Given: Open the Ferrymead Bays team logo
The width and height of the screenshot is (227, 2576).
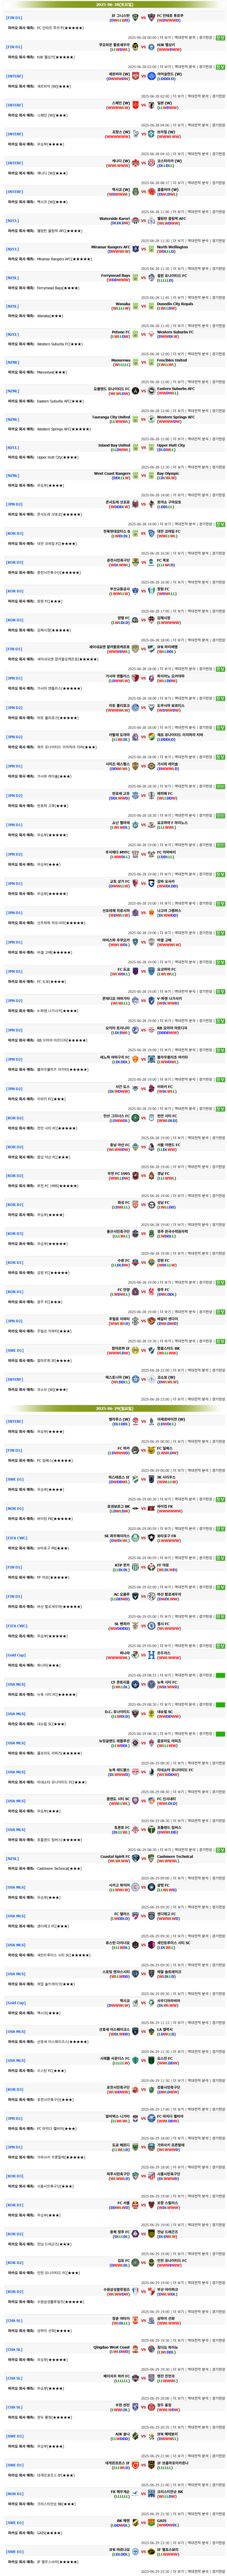Looking at the screenshot, I should click(x=135, y=277).
